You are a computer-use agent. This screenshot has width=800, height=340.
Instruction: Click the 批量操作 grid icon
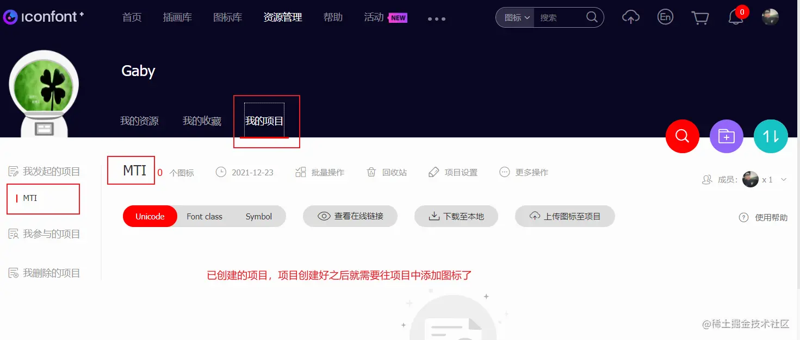[x=300, y=172]
